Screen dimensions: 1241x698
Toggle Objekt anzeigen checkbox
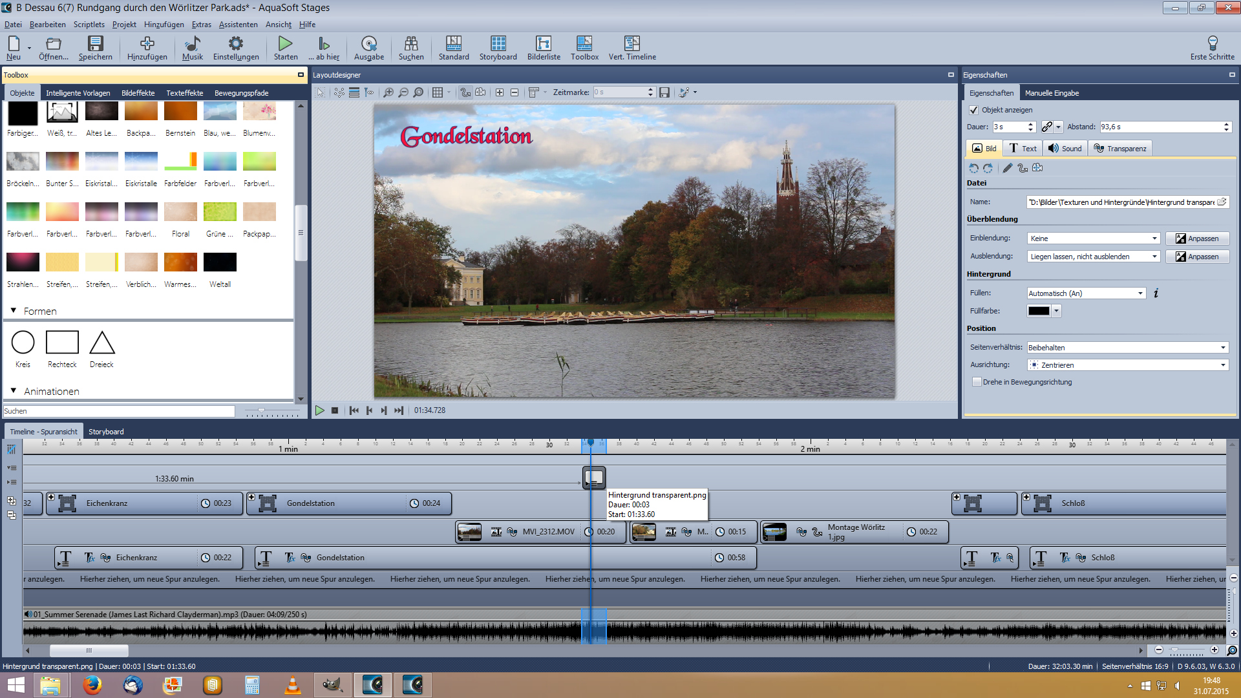tap(973, 110)
